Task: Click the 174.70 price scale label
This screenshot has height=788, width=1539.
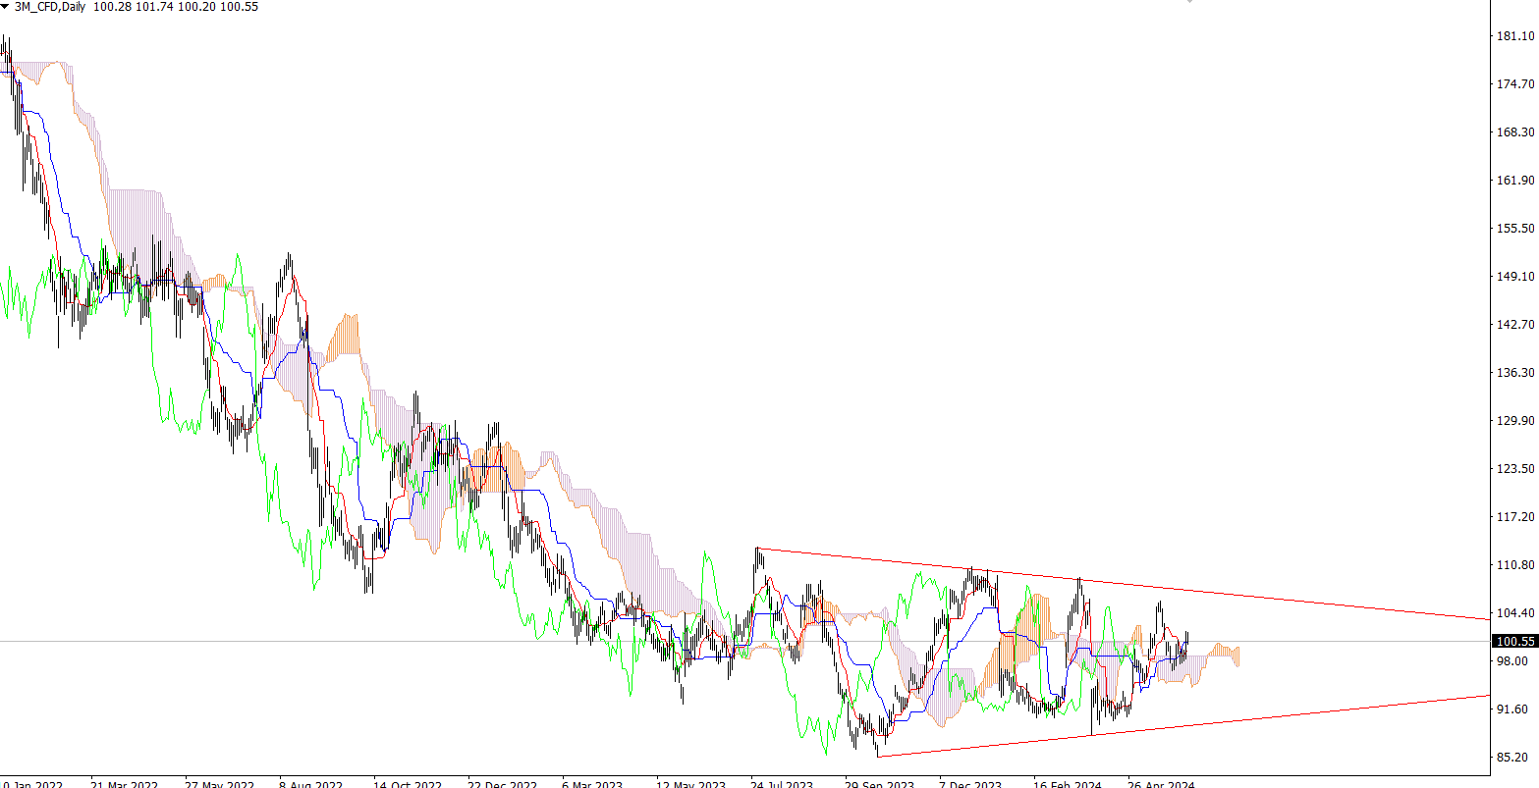Action: pos(1513,84)
